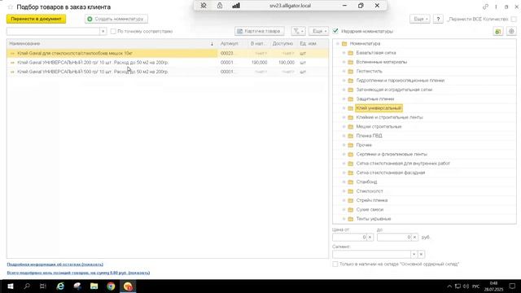Toggle 'По точному соответствию' checkbox
This screenshot has width=521, height=293.
tap(113, 31)
